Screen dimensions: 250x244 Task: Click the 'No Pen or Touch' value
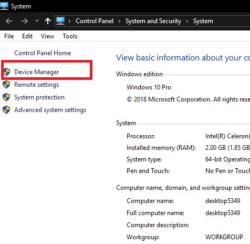[x=227, y=171]
